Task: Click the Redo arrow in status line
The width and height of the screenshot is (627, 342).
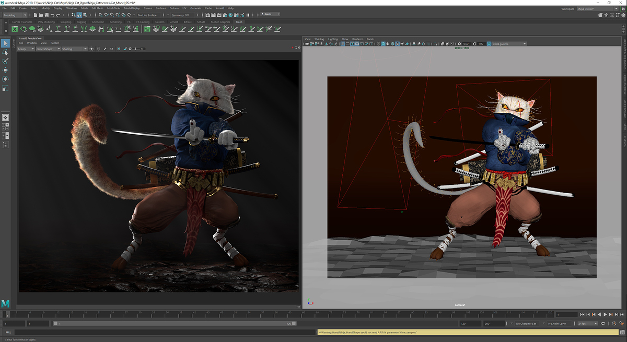Action: pyautogui.click(x=58, y=15)
